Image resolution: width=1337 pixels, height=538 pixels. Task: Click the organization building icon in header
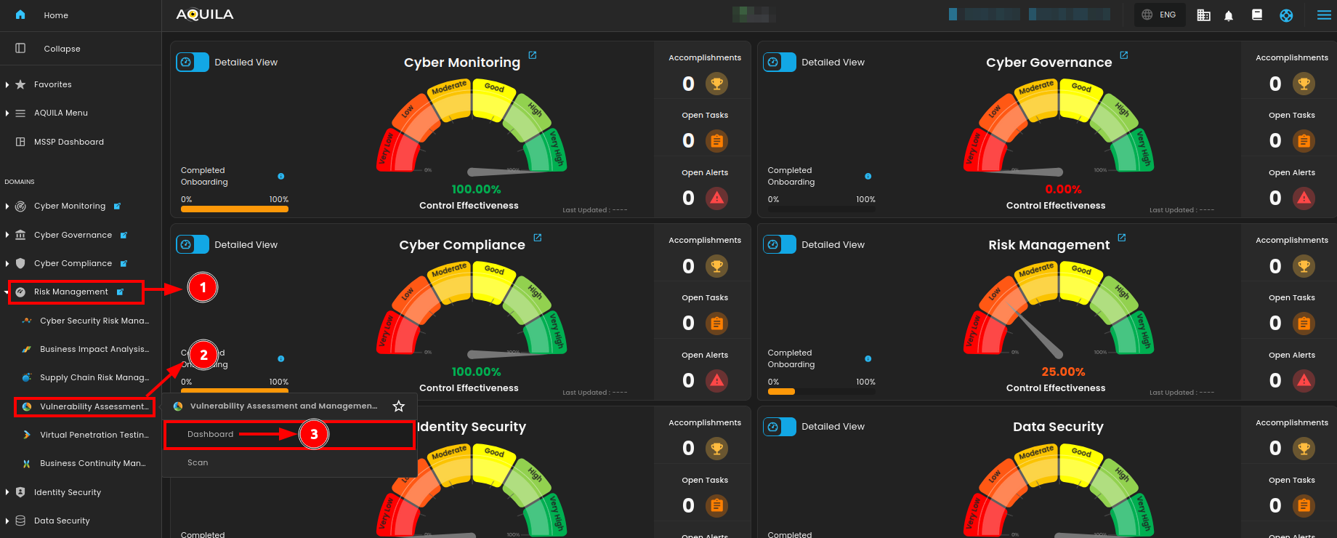[1203, 15]
